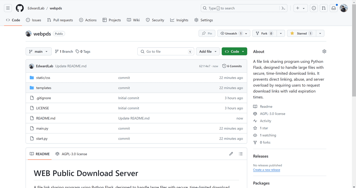Unstar the repository with Starred button
Viewport: 356px width, 188px height.
(x=301, y=33)
